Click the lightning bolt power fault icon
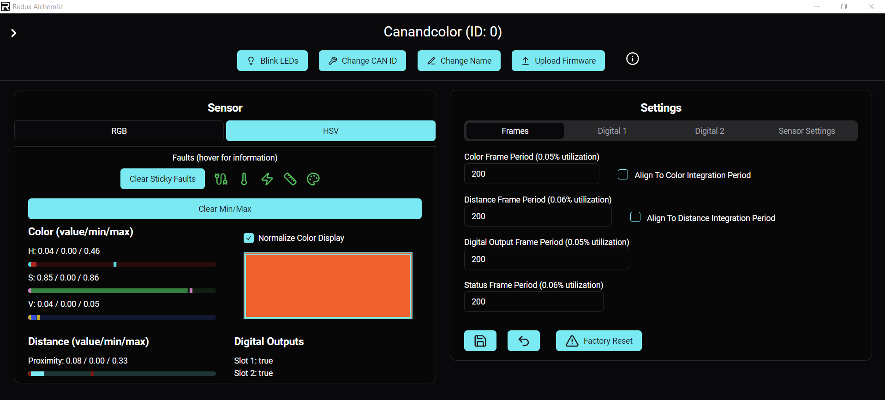 coord(267,179)
